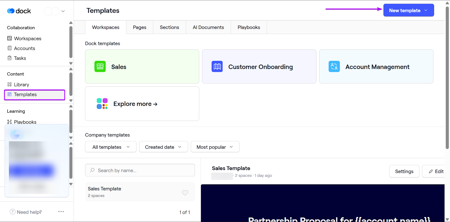Open Library in the sidebar
450x222 pixels.
[x=21, y=84]
